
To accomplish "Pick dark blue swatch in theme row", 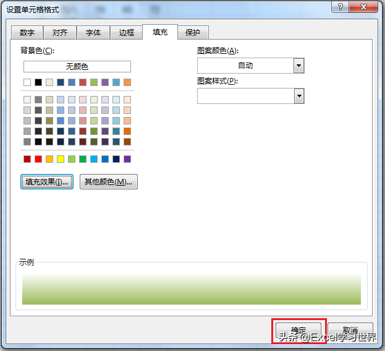I will 61,82.
